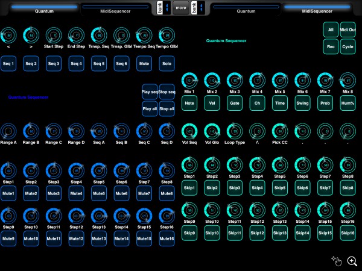Viewport: 362px width, 271px height.
Task: Select the Ch mode button
Action: click(257, 103)
